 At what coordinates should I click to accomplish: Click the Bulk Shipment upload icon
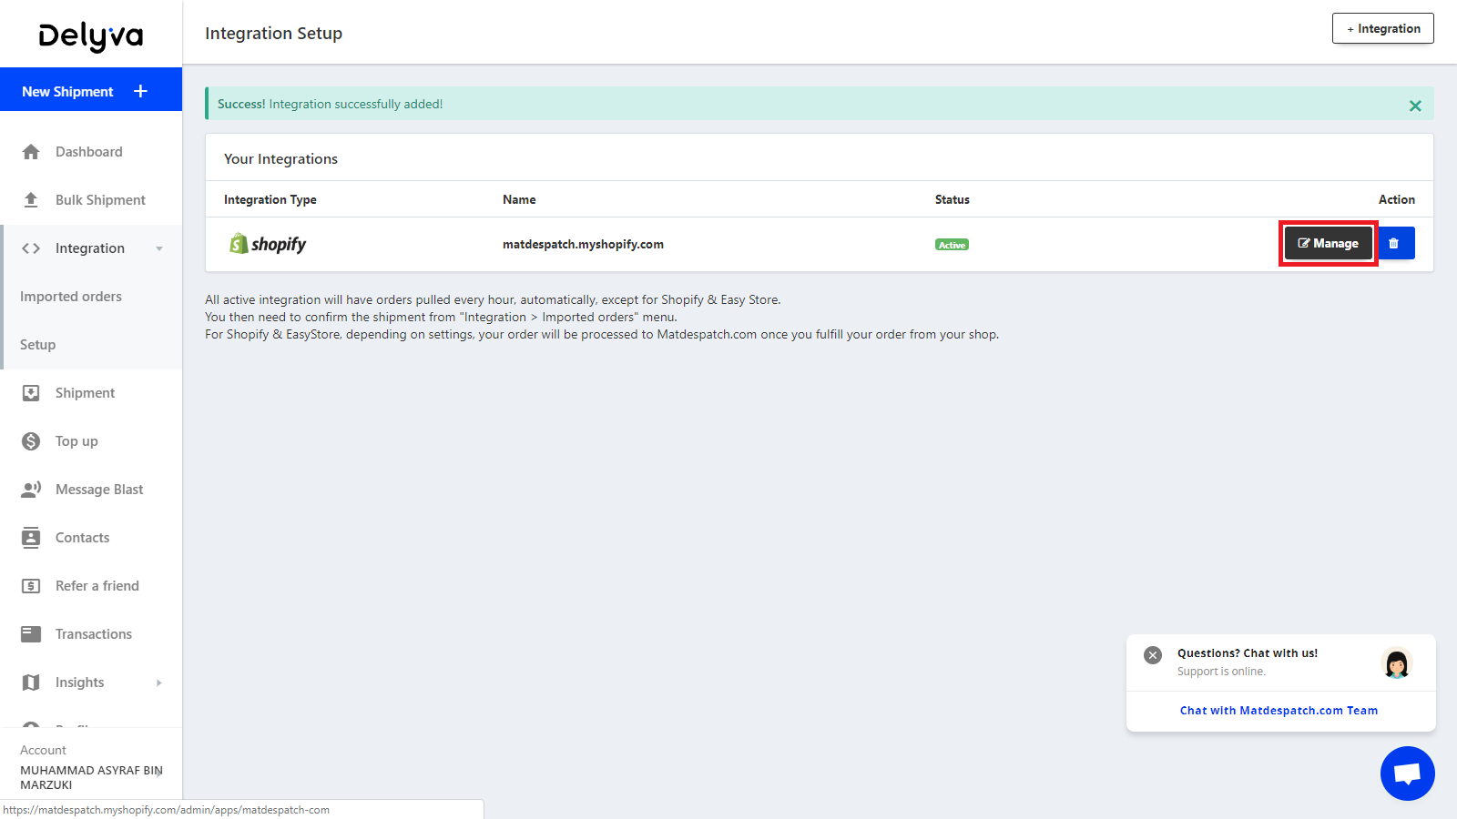[x=31, y=200]
